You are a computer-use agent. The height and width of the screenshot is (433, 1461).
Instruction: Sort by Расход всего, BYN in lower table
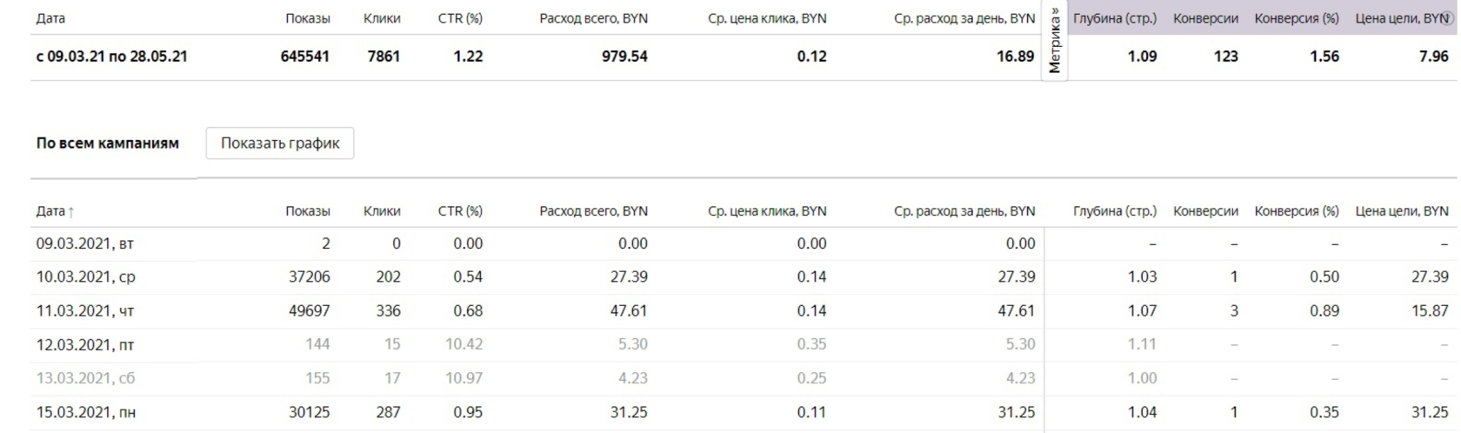point(593,211)
